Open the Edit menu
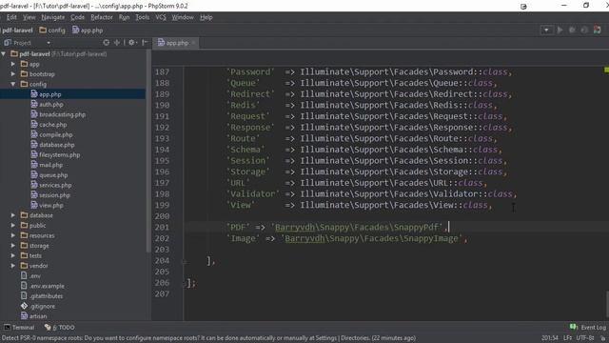609x343 pixels. (x=11, y=17)
